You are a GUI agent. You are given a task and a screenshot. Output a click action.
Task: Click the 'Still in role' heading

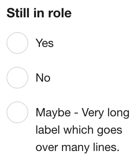39,13
